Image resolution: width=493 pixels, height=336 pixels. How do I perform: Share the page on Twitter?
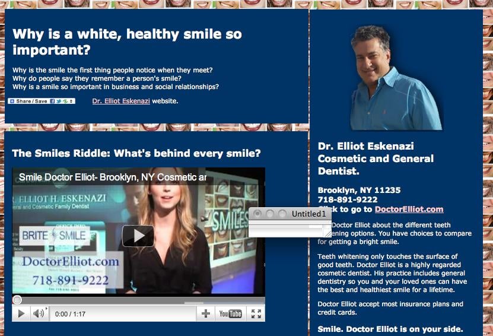(59, 101)
